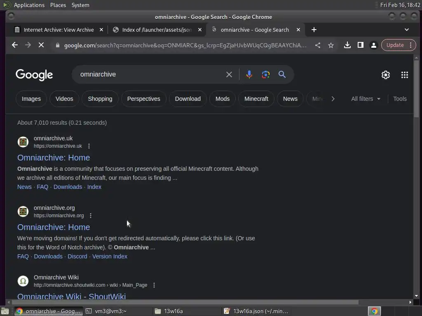Open the Chrome profile icon
Screen dimensions: 422x316
pos(373,45)
